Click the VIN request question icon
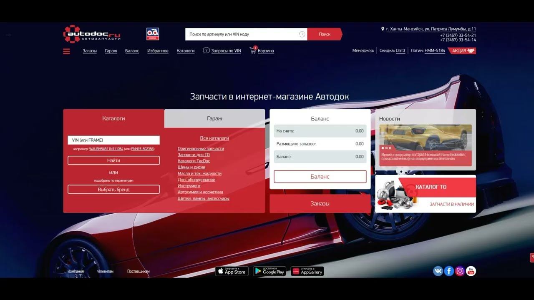The image size is (534, 300). (x=206, y=50)
